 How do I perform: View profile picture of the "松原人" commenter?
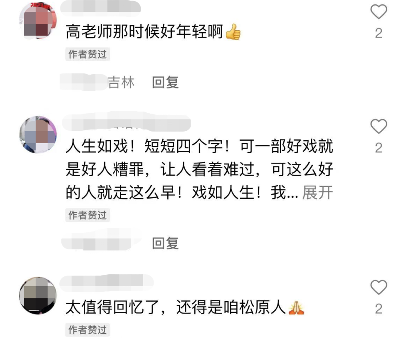[38, 296]
